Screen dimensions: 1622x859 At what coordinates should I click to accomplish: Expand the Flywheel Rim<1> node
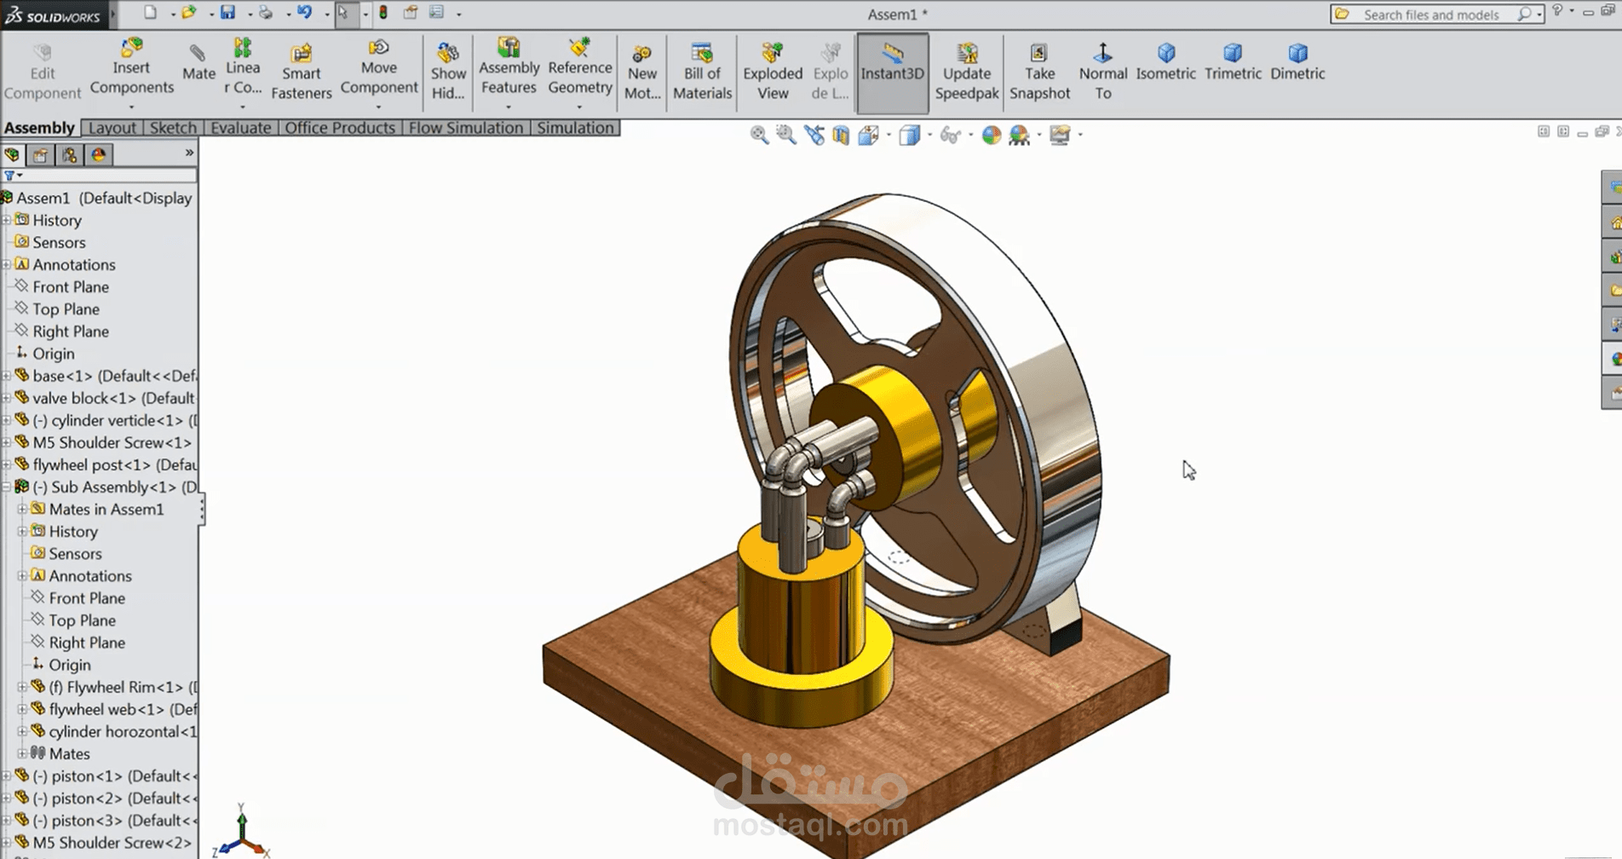[x=22, y=687]
